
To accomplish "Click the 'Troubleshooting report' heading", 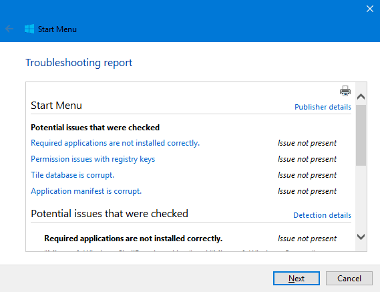I will click(79, 63).
